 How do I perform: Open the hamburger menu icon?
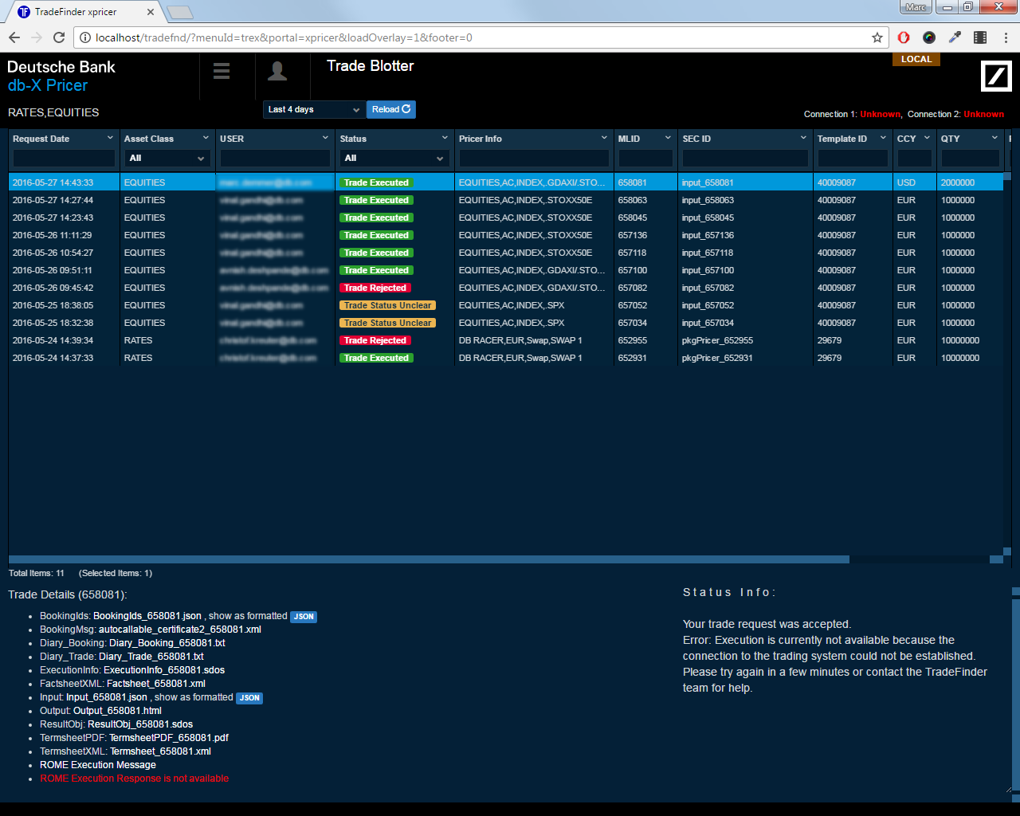pyautogui.click(x=222, y=71)
